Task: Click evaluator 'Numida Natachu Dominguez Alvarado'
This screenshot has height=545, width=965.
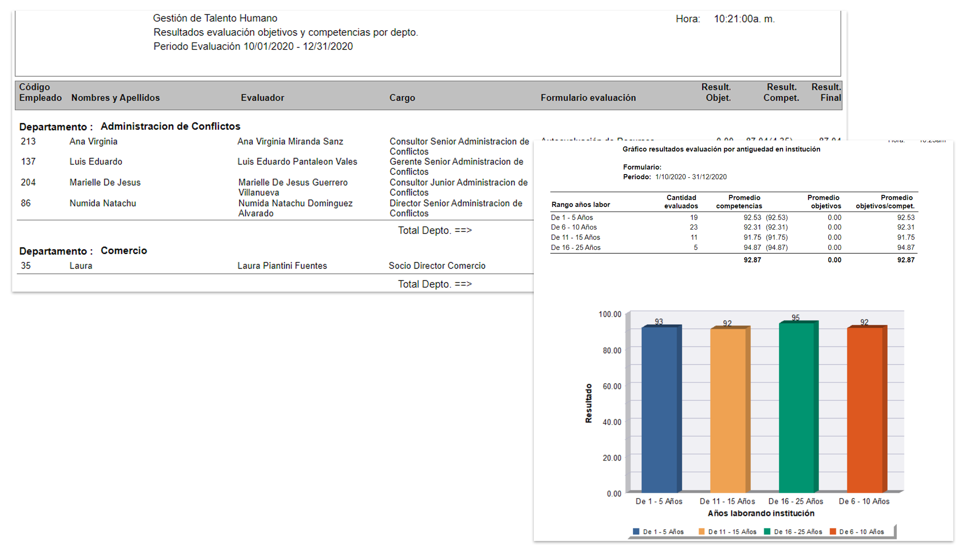Action: [x=295, y=208]
